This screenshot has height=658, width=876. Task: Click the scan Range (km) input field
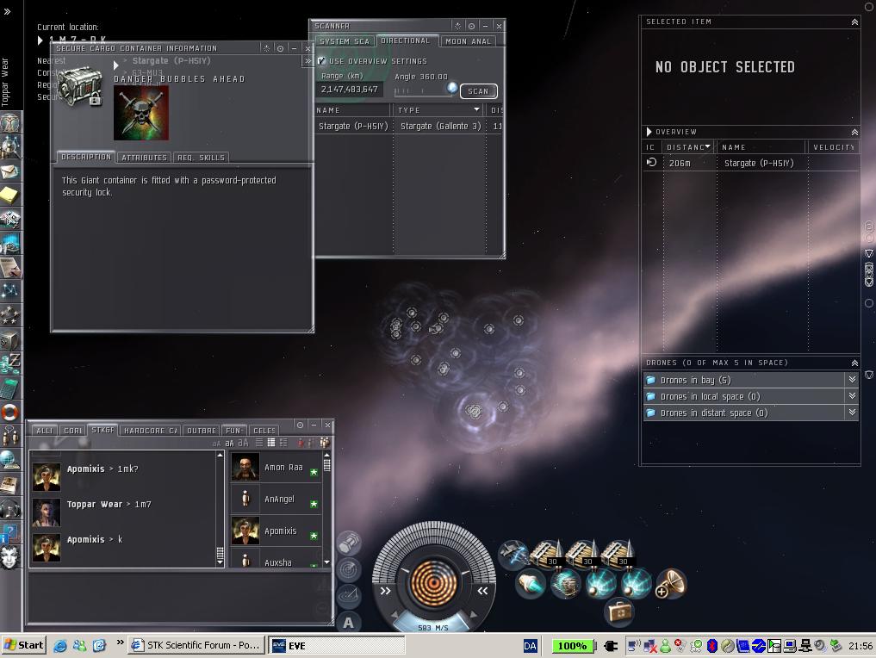[x=350, y=90]
